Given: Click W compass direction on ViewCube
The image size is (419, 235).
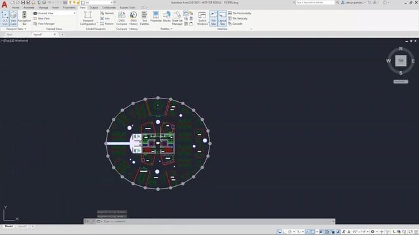Looking at the screenshot, I should point(388,61).
